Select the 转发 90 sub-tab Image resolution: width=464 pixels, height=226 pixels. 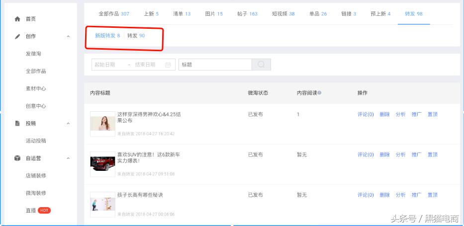point(136,36)
